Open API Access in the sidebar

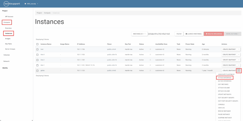(x=9, y=16)
